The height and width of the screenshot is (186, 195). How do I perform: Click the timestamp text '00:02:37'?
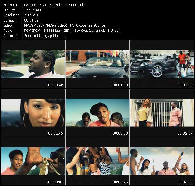click(x=185, y=133)
